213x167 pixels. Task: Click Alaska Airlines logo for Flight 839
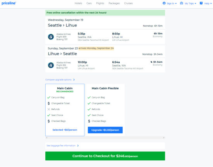click(51, 37)
